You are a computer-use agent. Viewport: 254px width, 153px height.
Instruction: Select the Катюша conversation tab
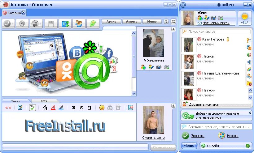pyautogui.click(x=12, y=13)
